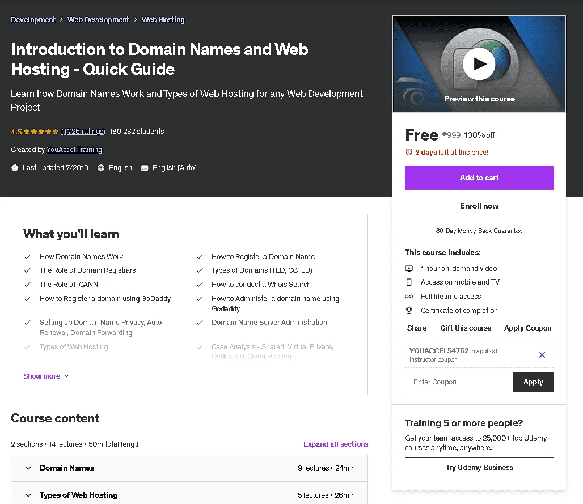Click 'Full lifetime access' text
The height and width of the screenshot is (504, 583).
pyautogui.click(x=451, y=297)
